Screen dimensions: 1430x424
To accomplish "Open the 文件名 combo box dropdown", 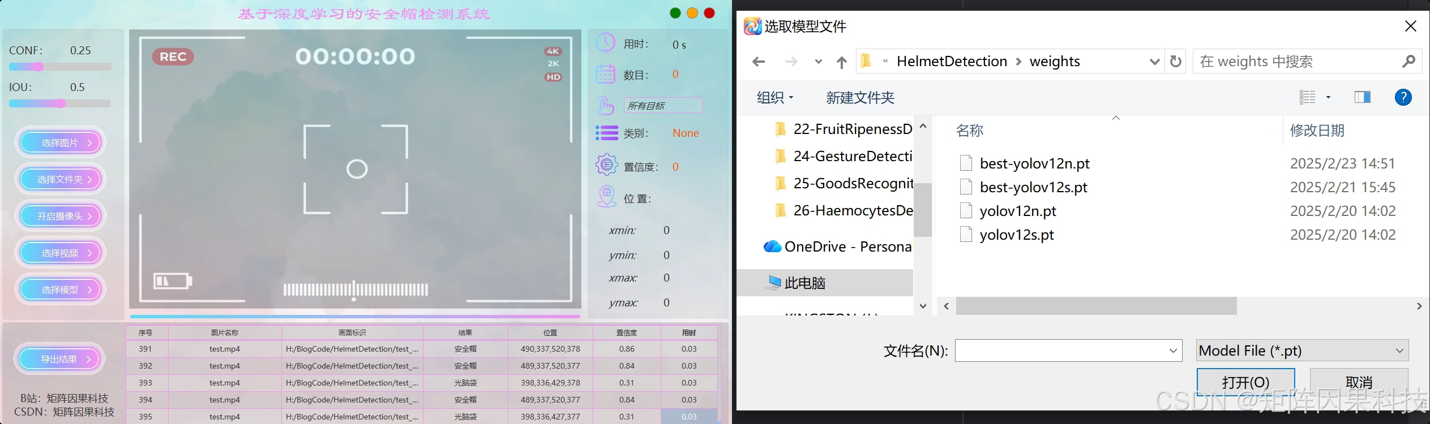I will 1173,351.
